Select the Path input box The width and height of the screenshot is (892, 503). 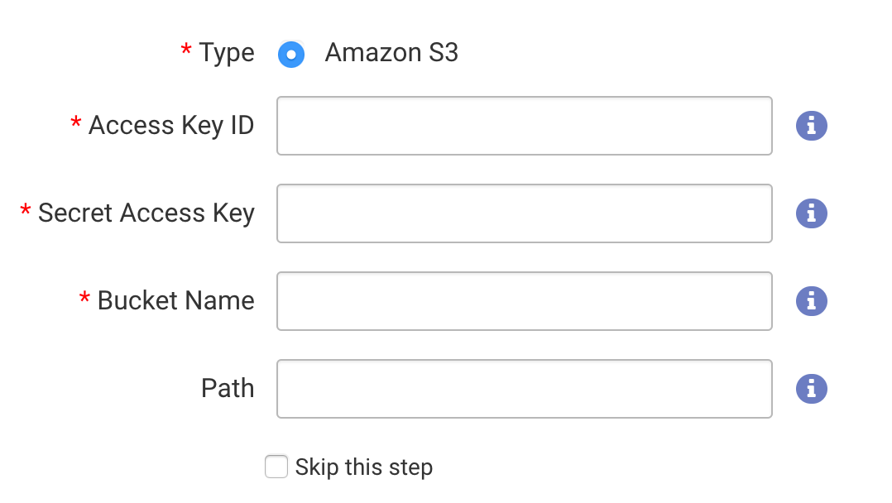tap(524, 389)
